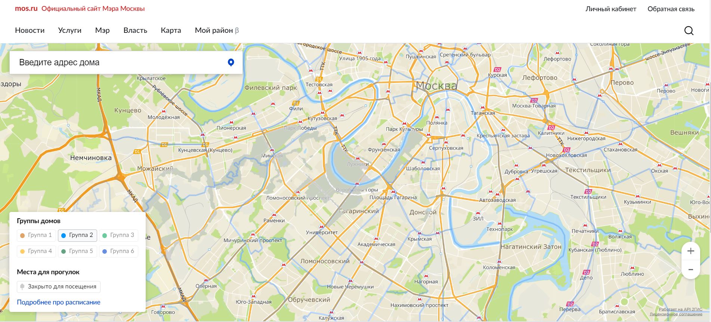Enable the Группа 5 filter
Viewport: 711px width, 322px height.
77,251
